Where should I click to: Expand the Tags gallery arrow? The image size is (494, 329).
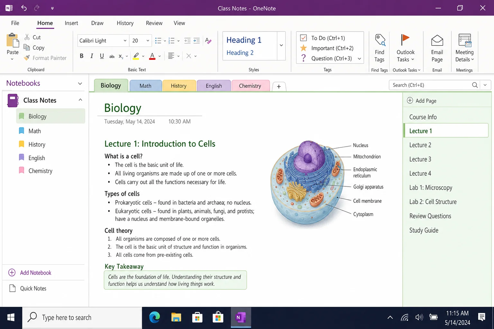point(359,58)
